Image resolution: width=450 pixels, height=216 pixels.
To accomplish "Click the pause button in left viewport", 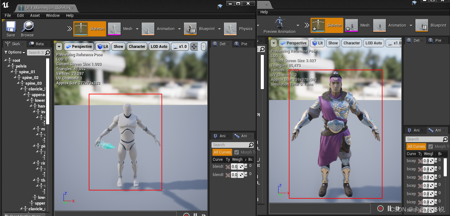I will 195,215.
